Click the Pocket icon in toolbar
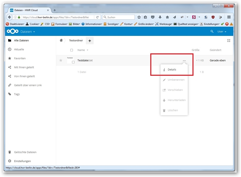241x177 pixels. click(153, 17)
